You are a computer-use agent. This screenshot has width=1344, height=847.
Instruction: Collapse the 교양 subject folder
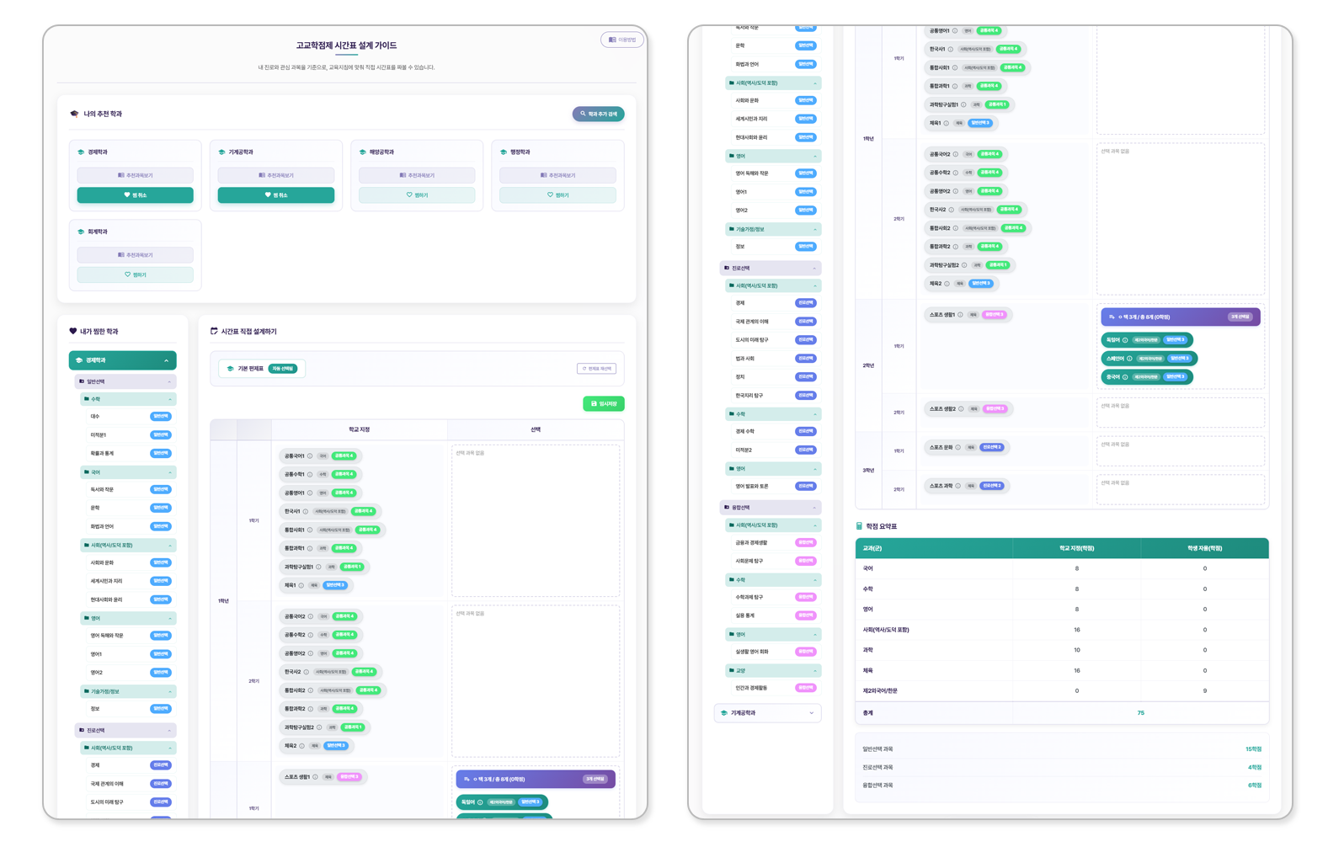tap(814, 671)
